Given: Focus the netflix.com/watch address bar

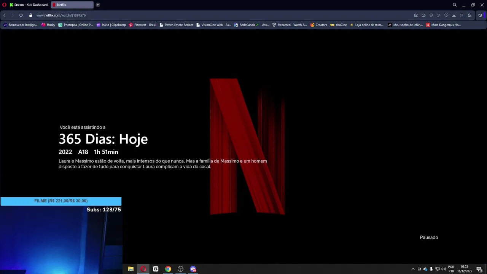Looking at the screenshot, I should (x=221, y=15).
